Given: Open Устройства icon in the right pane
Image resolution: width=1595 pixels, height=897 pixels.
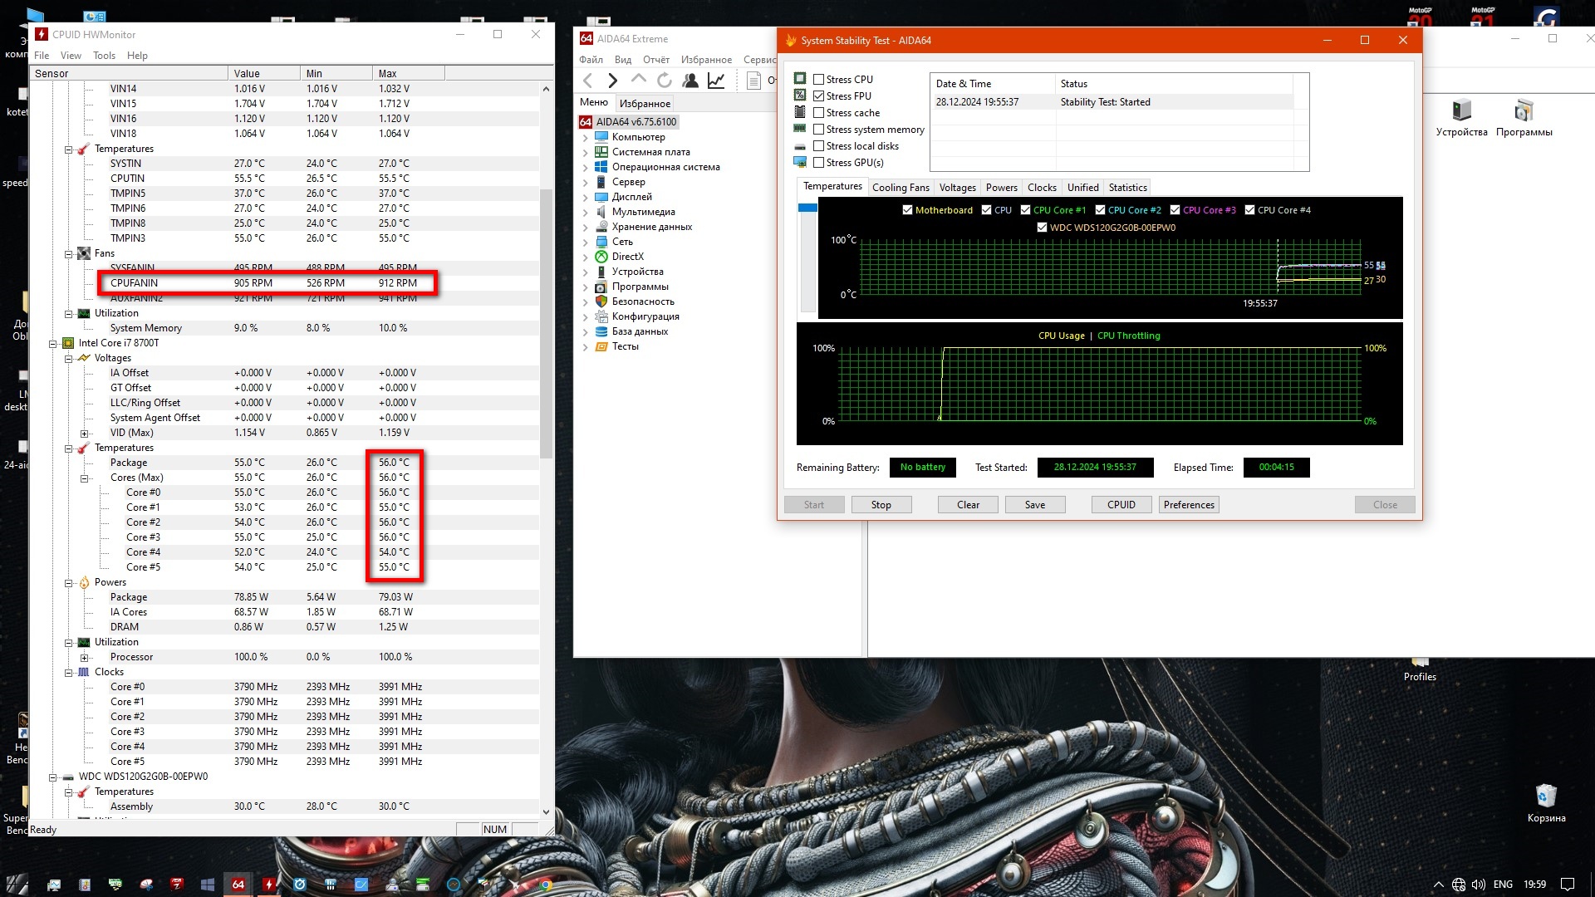Looking at the screenshot, I should click(x=1461, y=111).
